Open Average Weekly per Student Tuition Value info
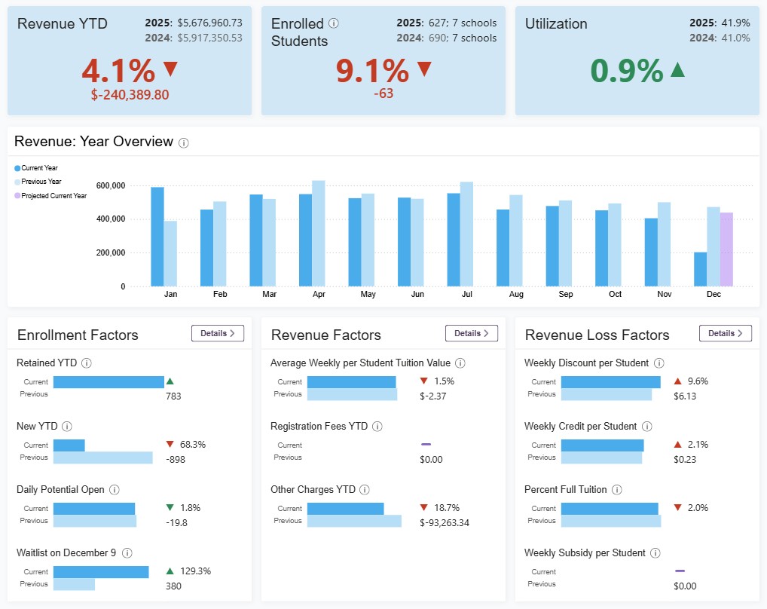This screenshot has height=609, width=767. pyautogui.click(x=461, y=363)
